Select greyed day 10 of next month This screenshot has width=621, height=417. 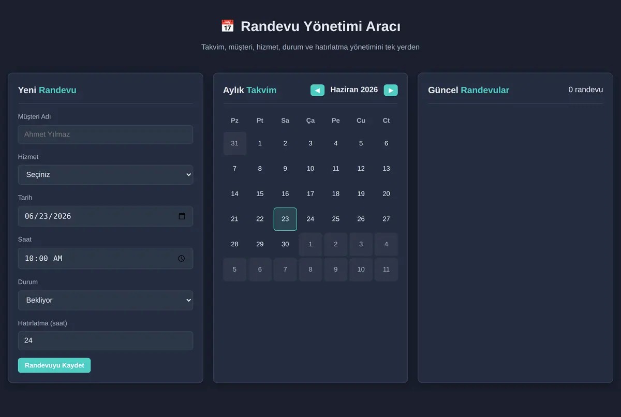(x=361, y=270)
